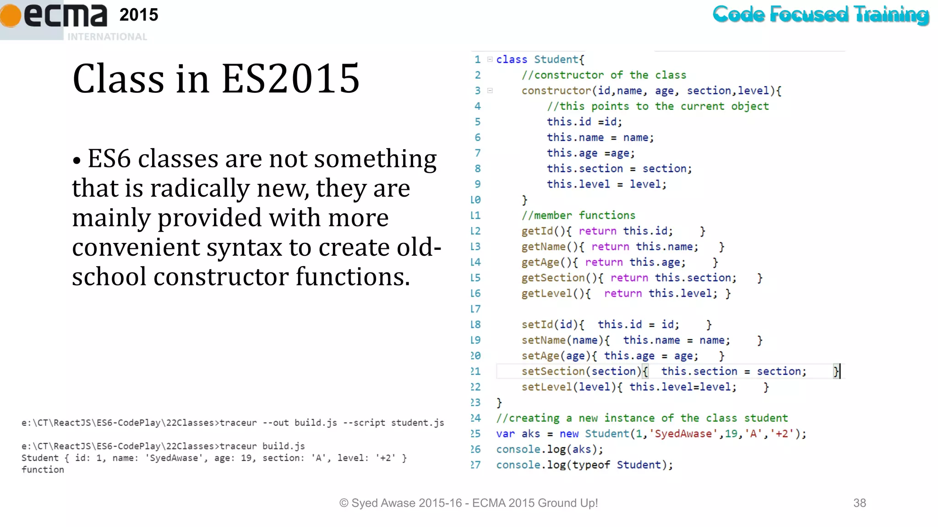The width and height of the screenshot is (938, 527).
Task: Click line number 1 in the gutter
Action: [x=477, y=59]
